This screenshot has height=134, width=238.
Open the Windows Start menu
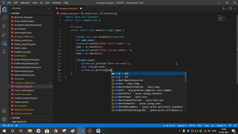4,131
